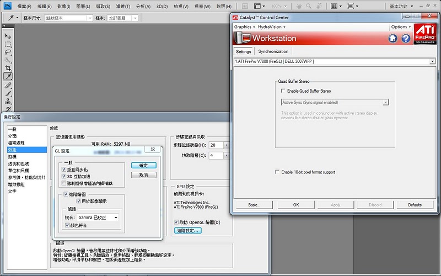Open the 樣本尺寸 dropdown

point(68,18)
